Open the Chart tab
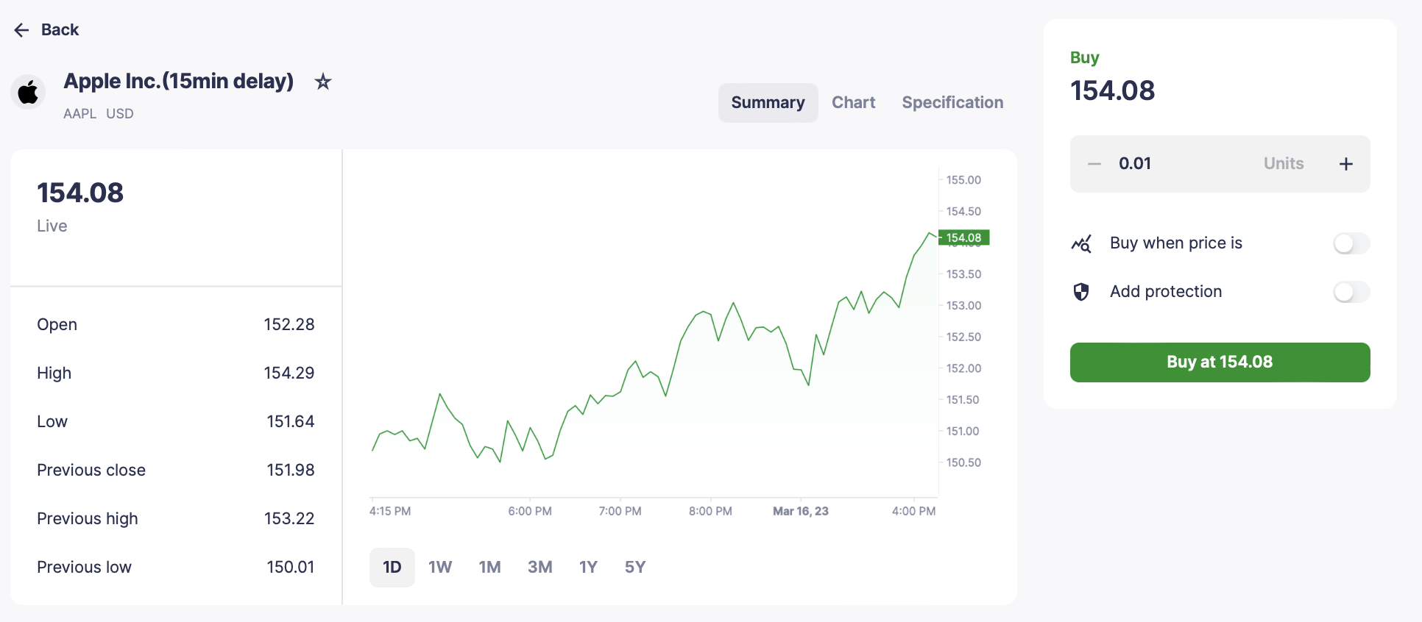 point(853,103)
